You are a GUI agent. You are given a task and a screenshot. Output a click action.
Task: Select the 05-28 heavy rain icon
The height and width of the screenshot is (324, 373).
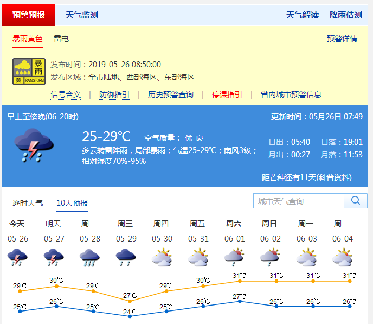click(90, 257)
